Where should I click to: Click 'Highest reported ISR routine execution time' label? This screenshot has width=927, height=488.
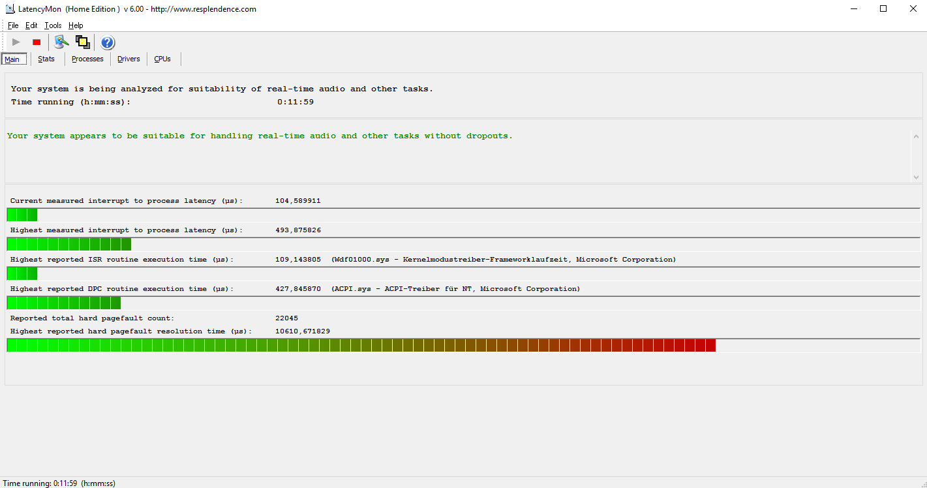[x=122, y=260]
